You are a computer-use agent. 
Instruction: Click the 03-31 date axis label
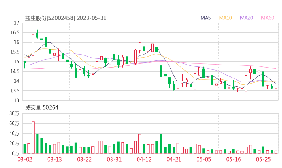tap(114, 160)
